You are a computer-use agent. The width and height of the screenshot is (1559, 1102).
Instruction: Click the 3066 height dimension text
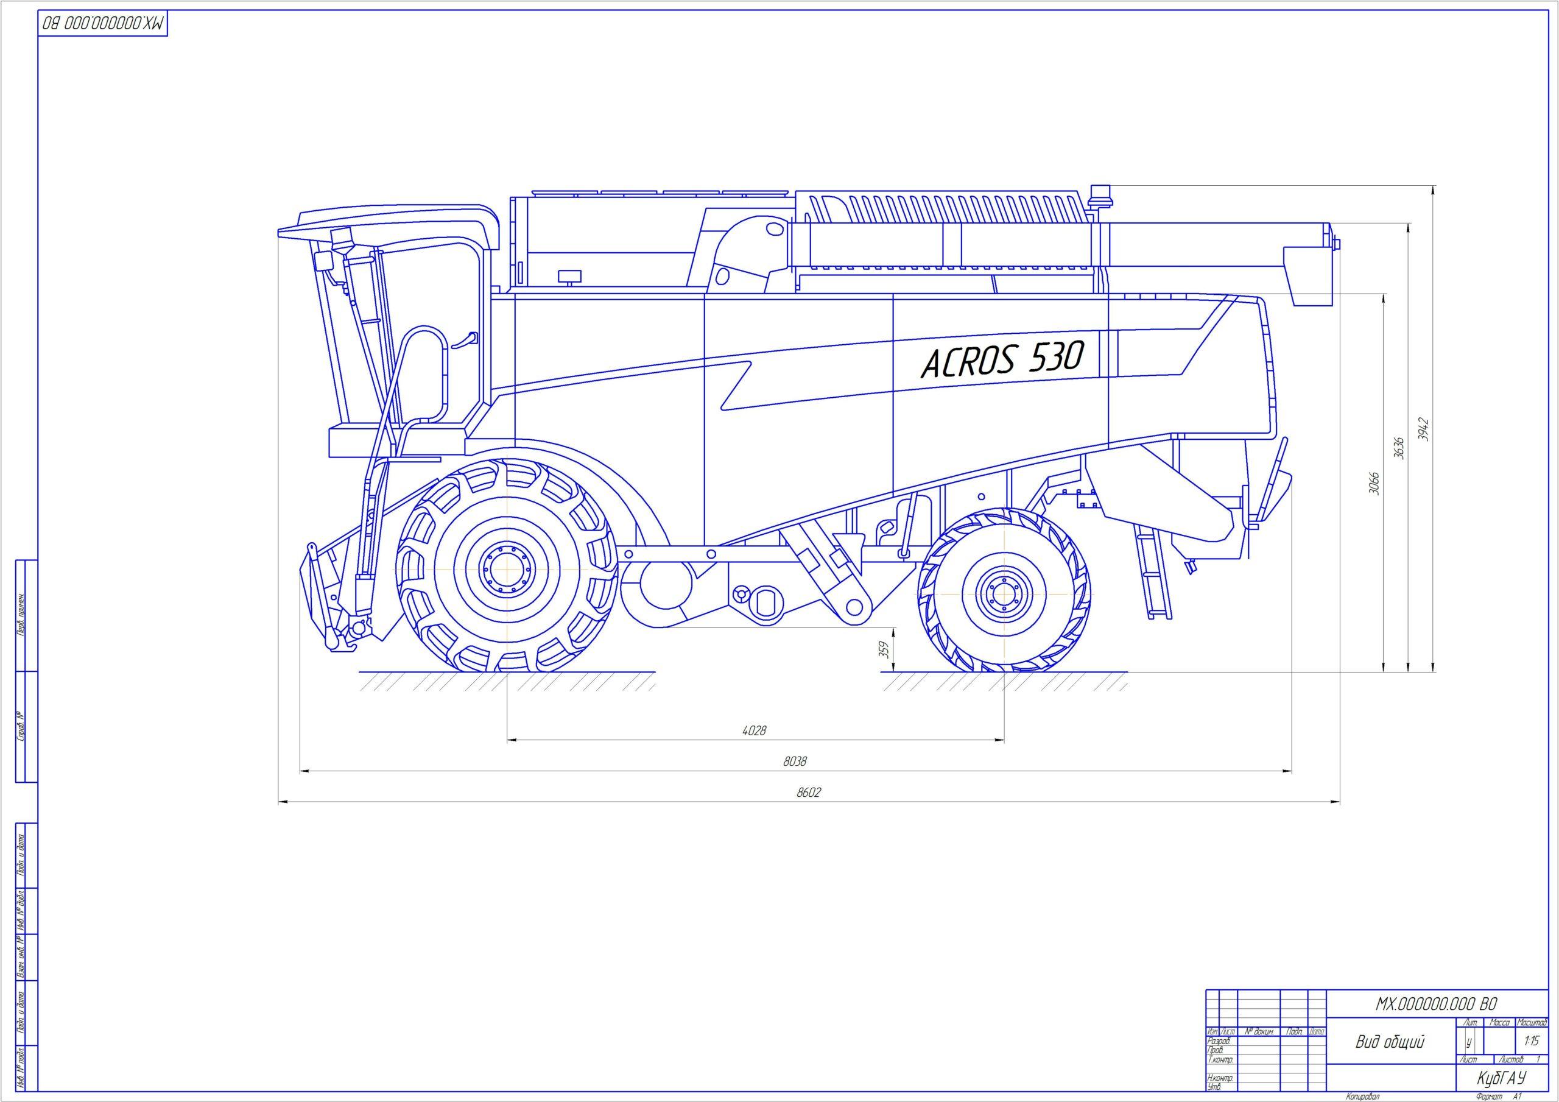tap(1374, 482)
